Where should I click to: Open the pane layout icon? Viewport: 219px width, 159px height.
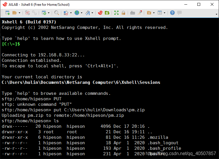(x=160, y=13)
